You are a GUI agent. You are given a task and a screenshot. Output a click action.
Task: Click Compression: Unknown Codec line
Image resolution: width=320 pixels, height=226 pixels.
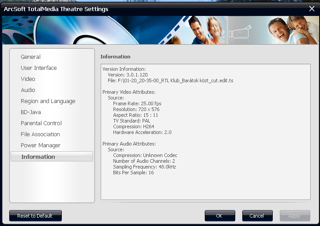pyautogui.click(x=145, y=155)
